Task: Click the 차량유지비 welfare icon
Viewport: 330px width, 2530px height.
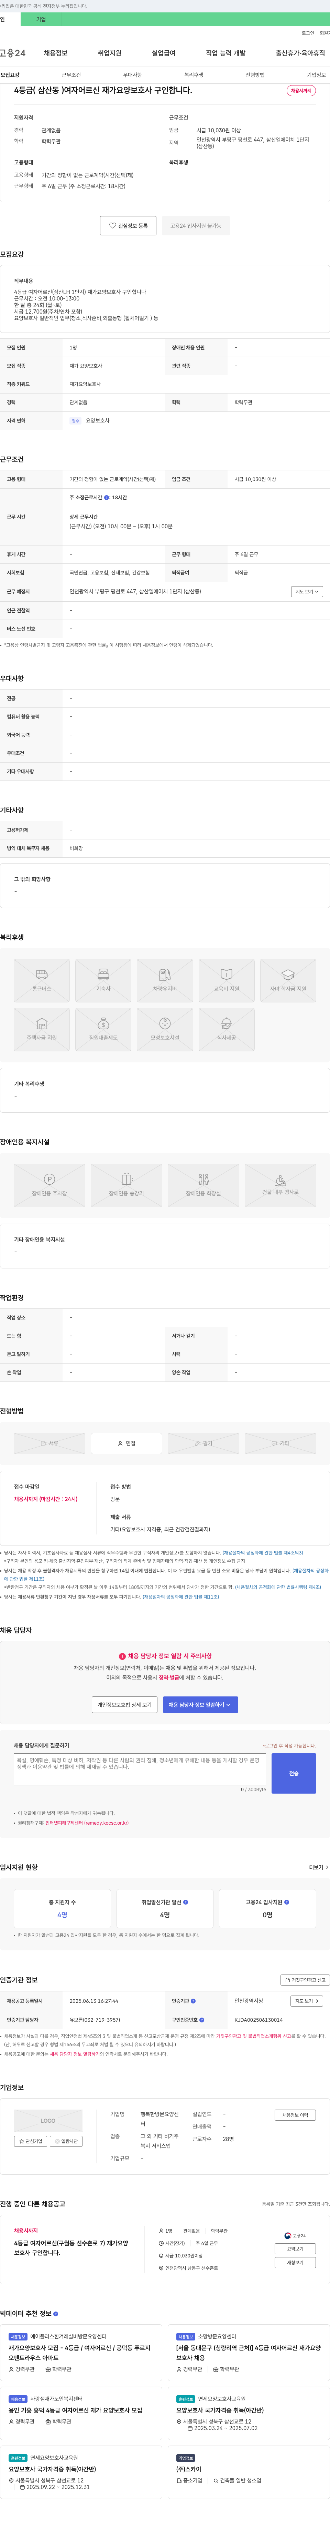Action: pyautogui.click(x=165, y=980)
